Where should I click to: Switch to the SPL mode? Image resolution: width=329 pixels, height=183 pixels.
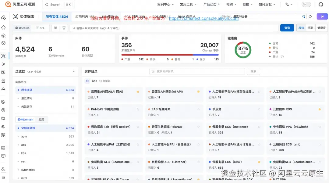click(40, 28)
